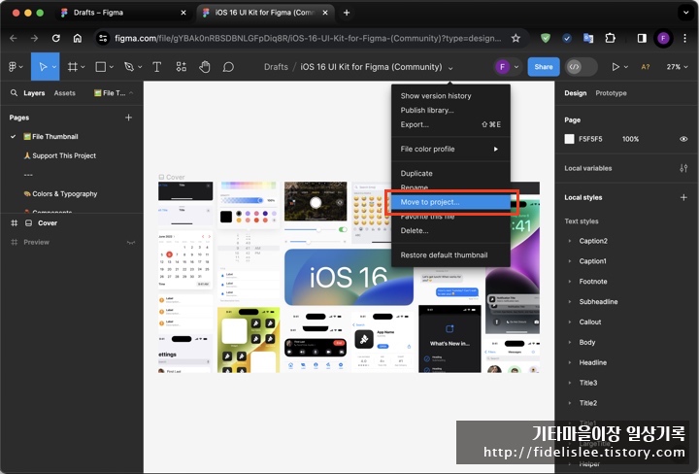Open the translate extension icon

click(588, 38)
